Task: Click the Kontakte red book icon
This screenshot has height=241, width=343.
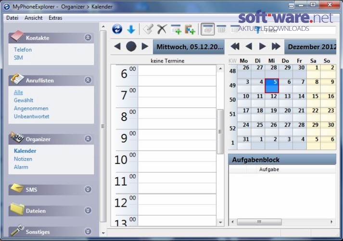Action: click(17, 36)
